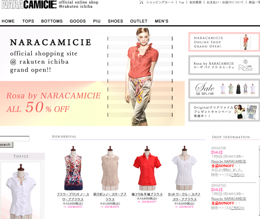Open the MEN'S category
Image resolution: width=260 pixels, height=219 pixels.
click(162, 21)
